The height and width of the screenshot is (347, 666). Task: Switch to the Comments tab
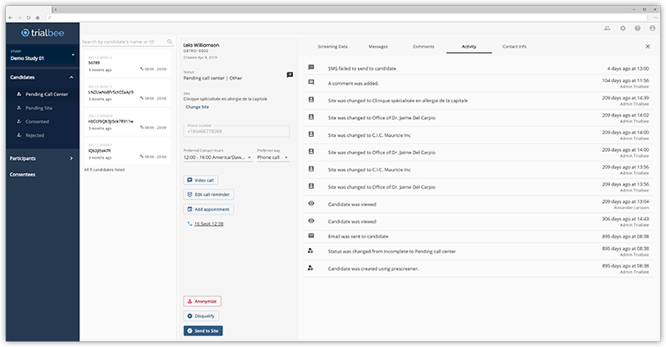tap(423, 46)
